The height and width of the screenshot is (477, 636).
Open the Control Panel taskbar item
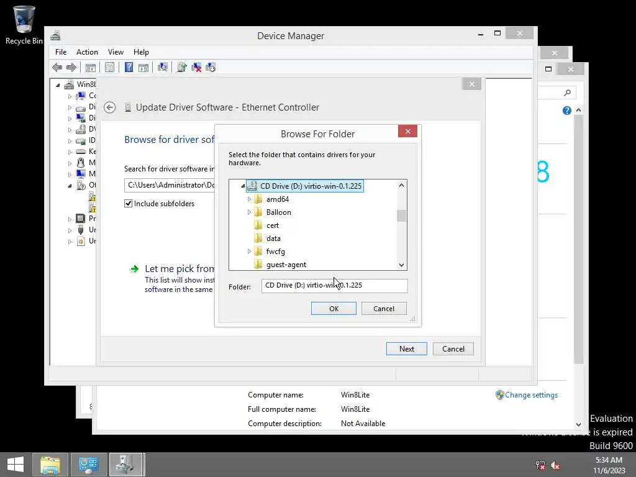point(88,465)
